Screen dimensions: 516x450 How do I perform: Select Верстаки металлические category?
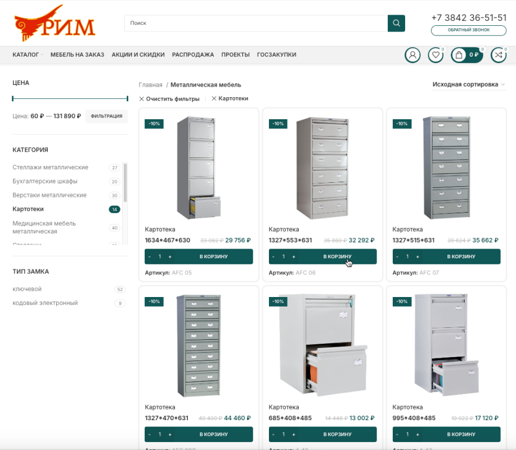click(x=50, y=195)
